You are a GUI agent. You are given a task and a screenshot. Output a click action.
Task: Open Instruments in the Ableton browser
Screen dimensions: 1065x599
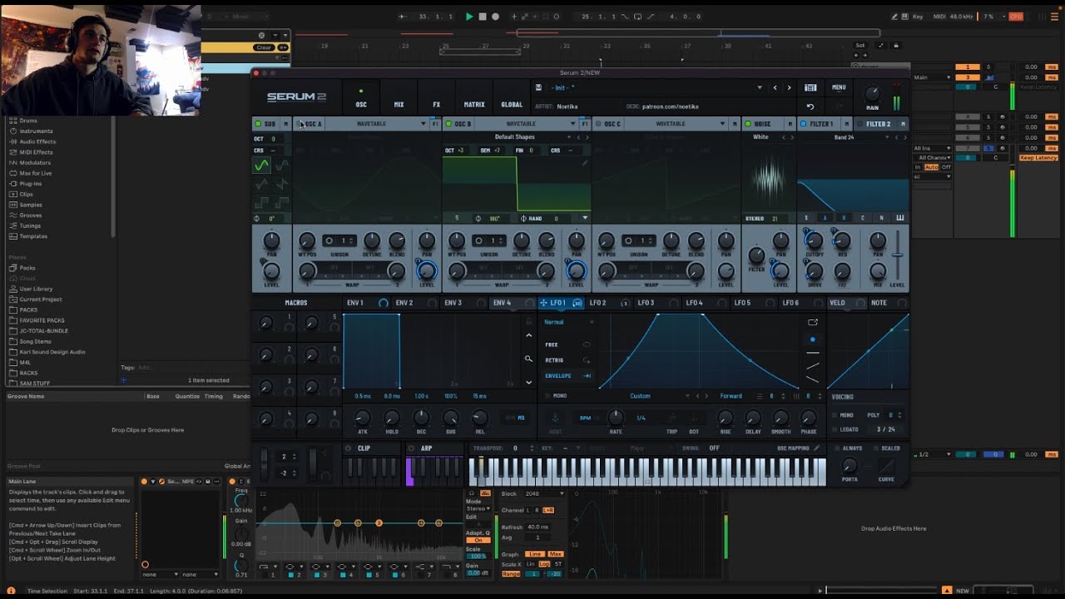point(36,131)
